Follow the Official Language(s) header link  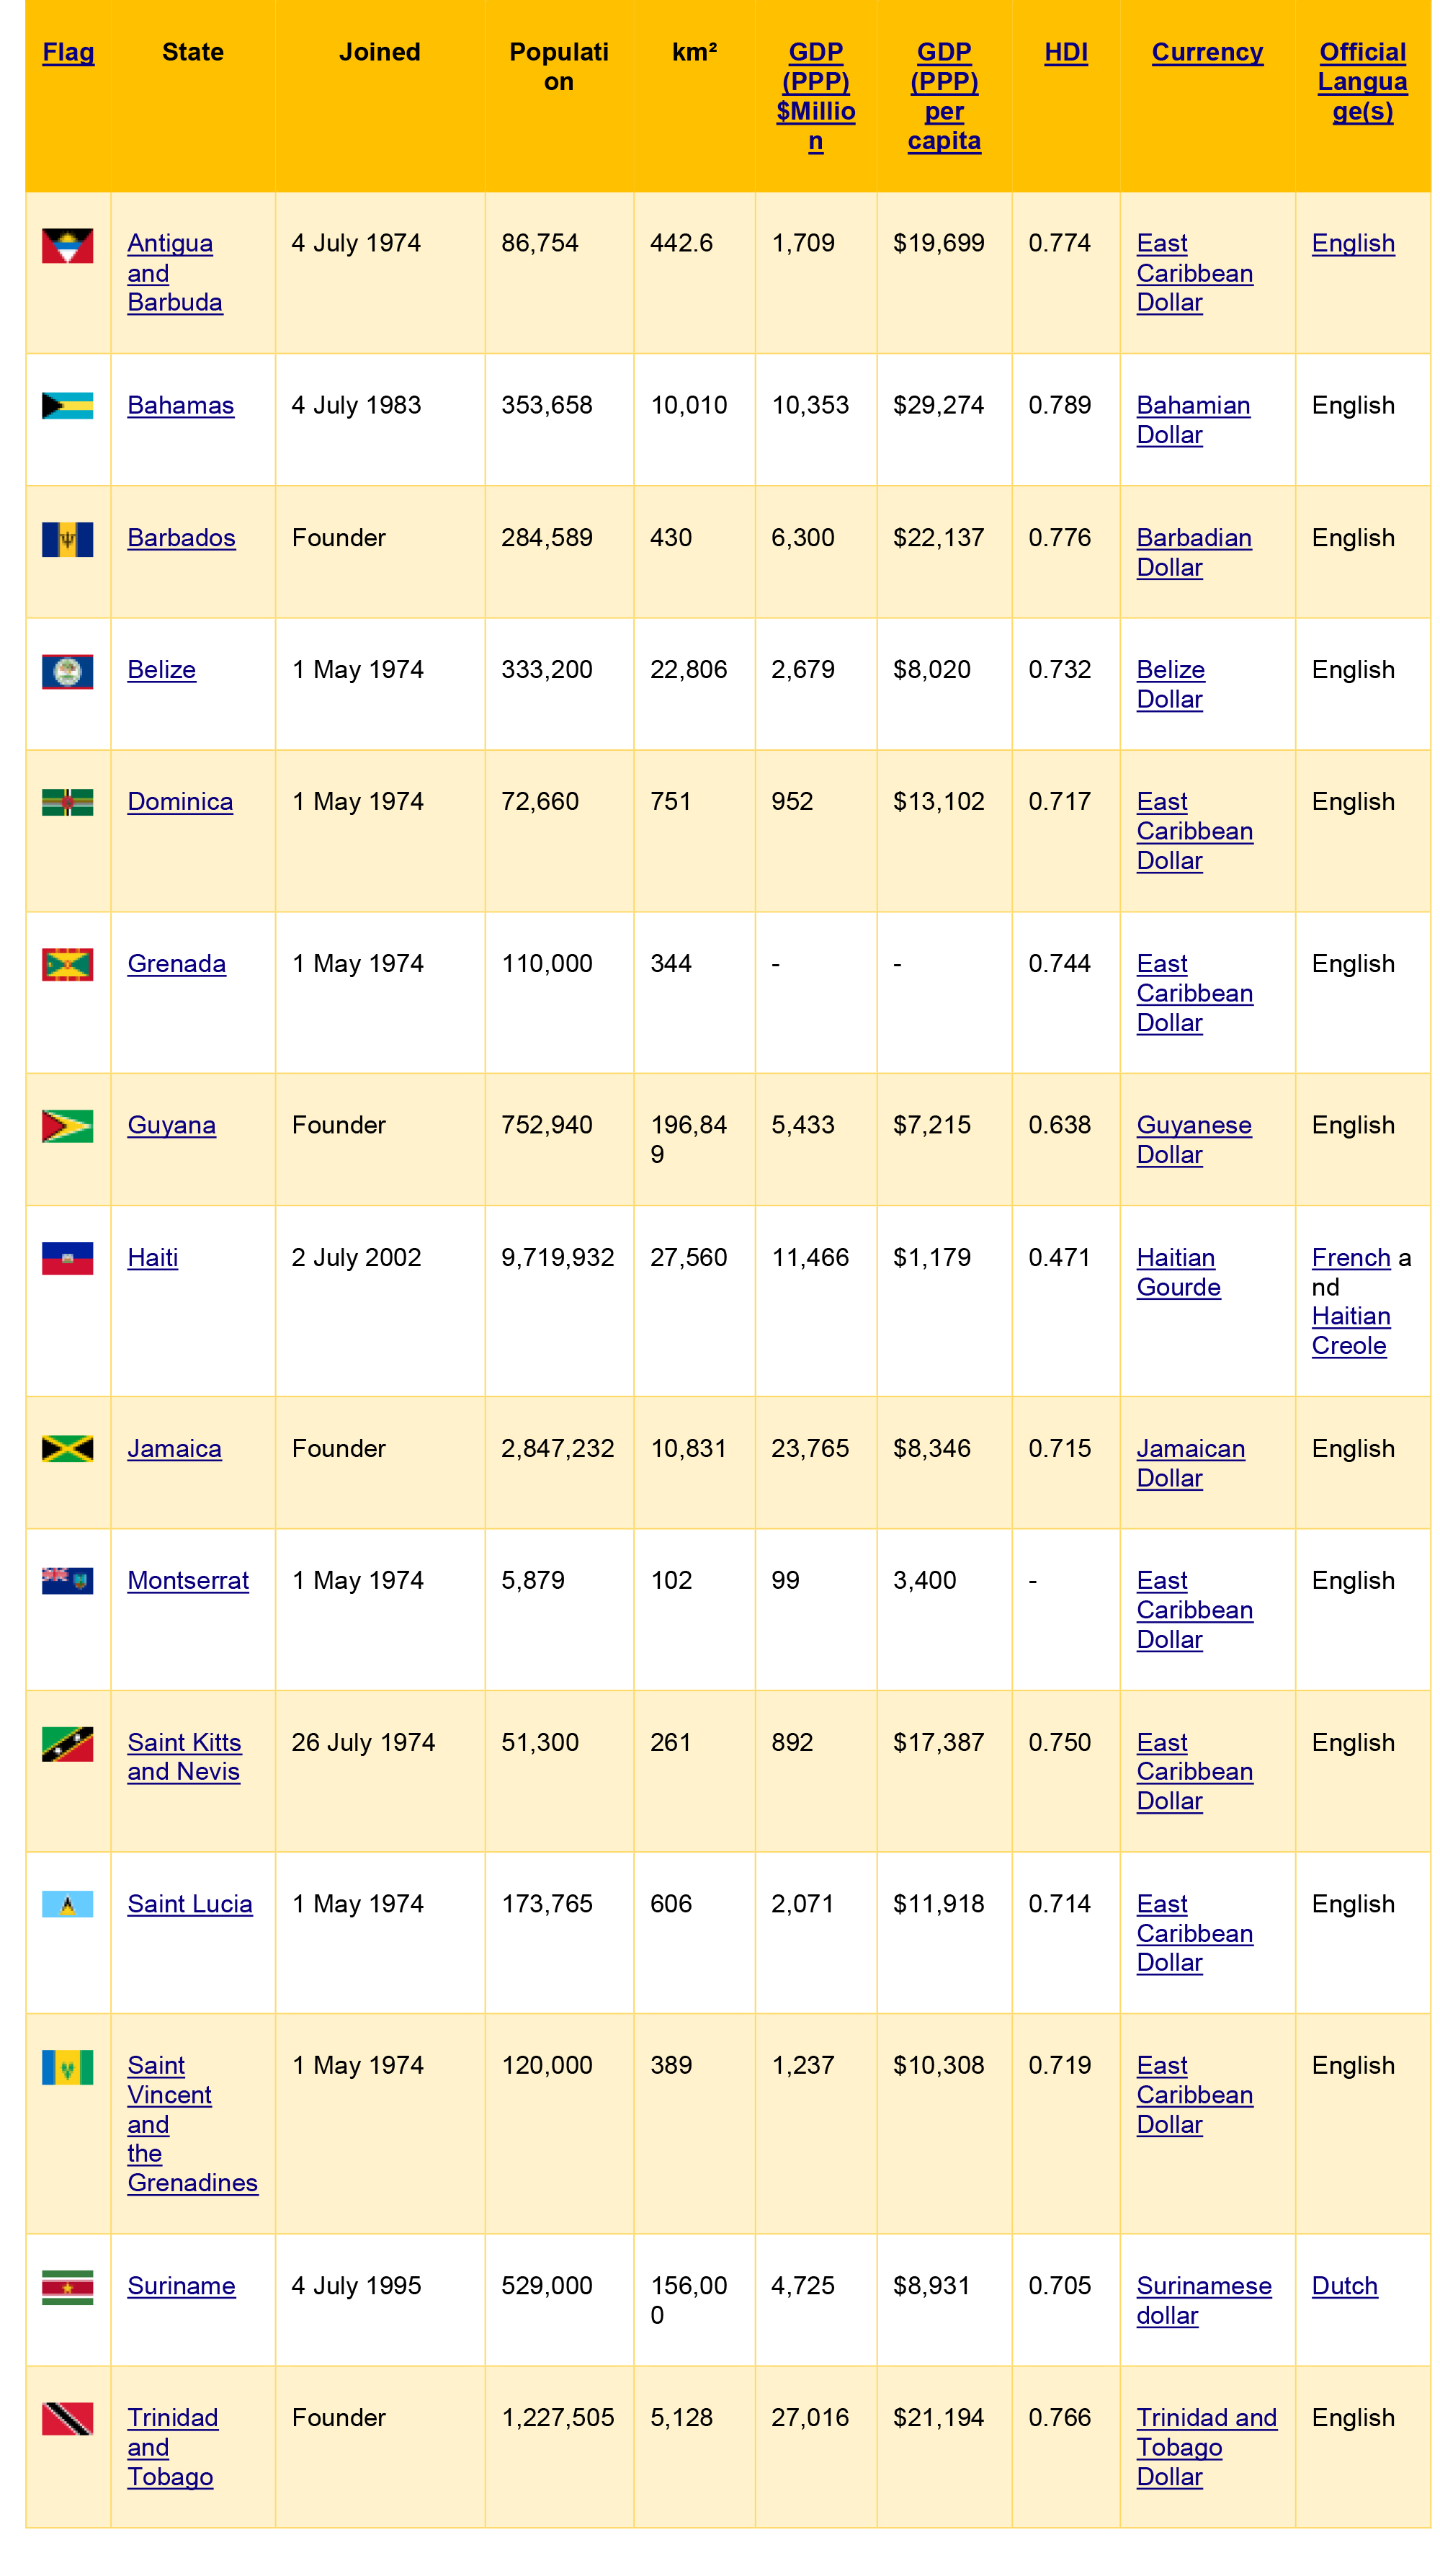(x=1362, y=81)
